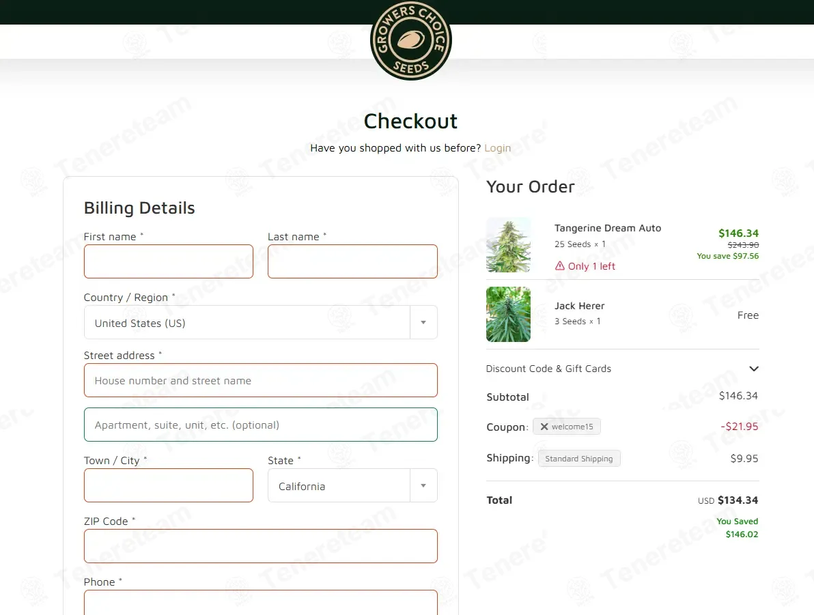Image resolution: width=814 pixels, height=615 pixels.
Task: Click the USD $134.34 total amount
Action: coord(728,500)
